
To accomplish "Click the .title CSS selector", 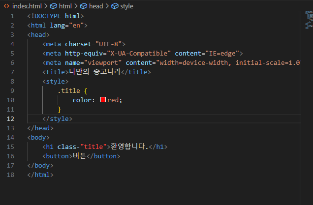I will click(69, 91).
